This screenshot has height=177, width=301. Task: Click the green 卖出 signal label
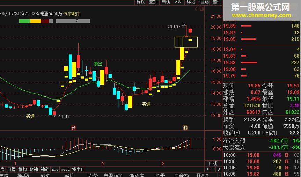[x=98, y=64]
